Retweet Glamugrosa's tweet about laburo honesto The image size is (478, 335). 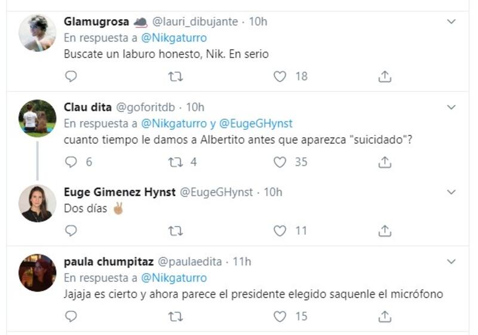click(x=176, y=76)
